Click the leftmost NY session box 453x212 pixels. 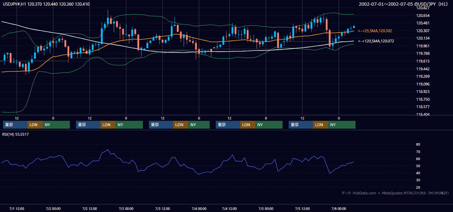pyautogui.click(x=56, y=125)
